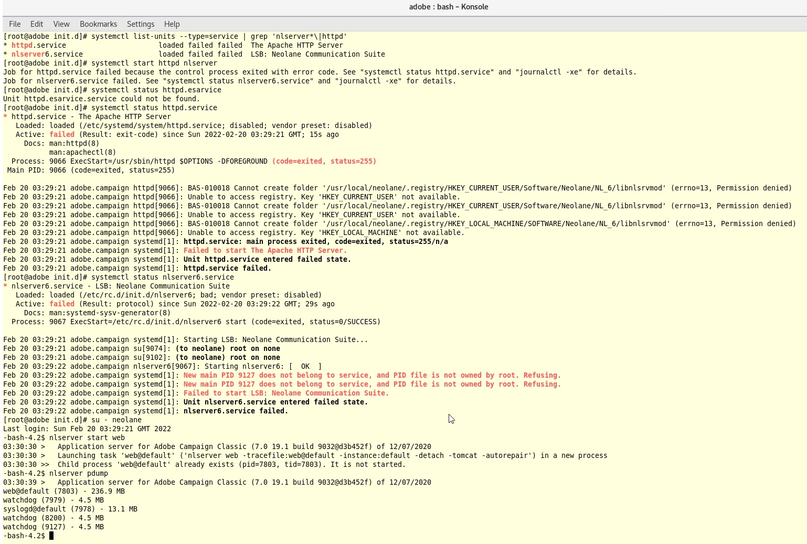Click 'web@default (7803) - 236.9 MB' line

coord(64,492)
